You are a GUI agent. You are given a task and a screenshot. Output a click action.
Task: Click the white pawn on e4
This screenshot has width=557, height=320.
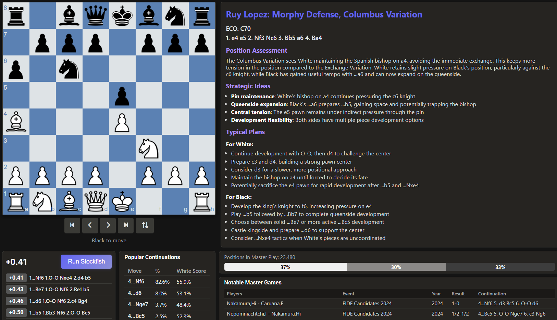point(122,122)
